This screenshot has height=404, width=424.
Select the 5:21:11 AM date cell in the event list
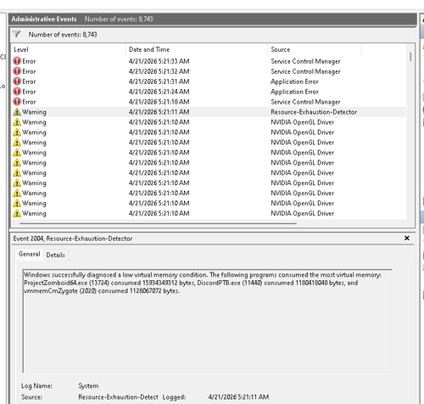click(159, 112)
